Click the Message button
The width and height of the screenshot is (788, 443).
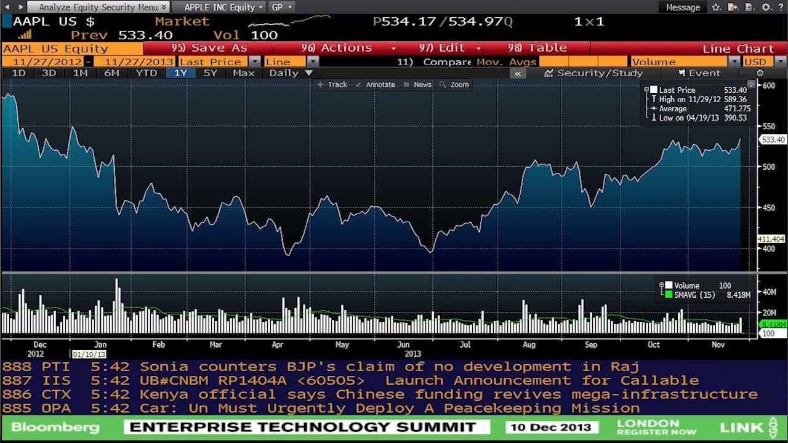coord(683,7)
